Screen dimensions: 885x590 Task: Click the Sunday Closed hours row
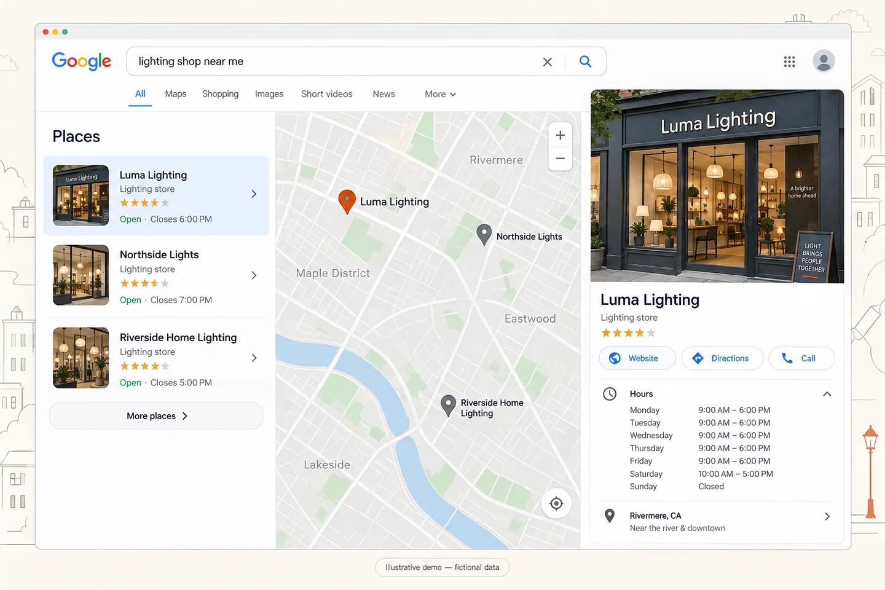pyautogui.click(x=677, y=487)
